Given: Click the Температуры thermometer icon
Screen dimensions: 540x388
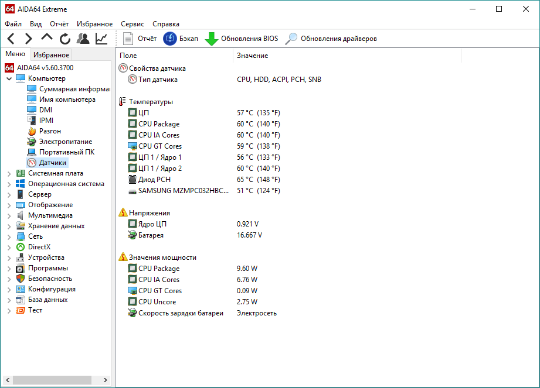Looking at the screenshot, I should coord(123,102).
